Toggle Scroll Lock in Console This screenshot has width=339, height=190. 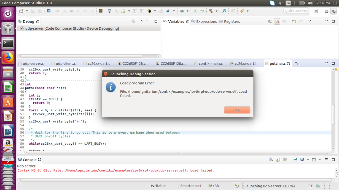coord(278,159)
